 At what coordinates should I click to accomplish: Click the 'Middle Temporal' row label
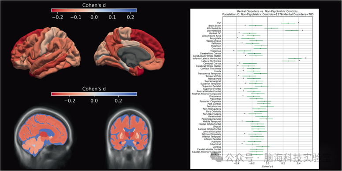click(212, 122)
